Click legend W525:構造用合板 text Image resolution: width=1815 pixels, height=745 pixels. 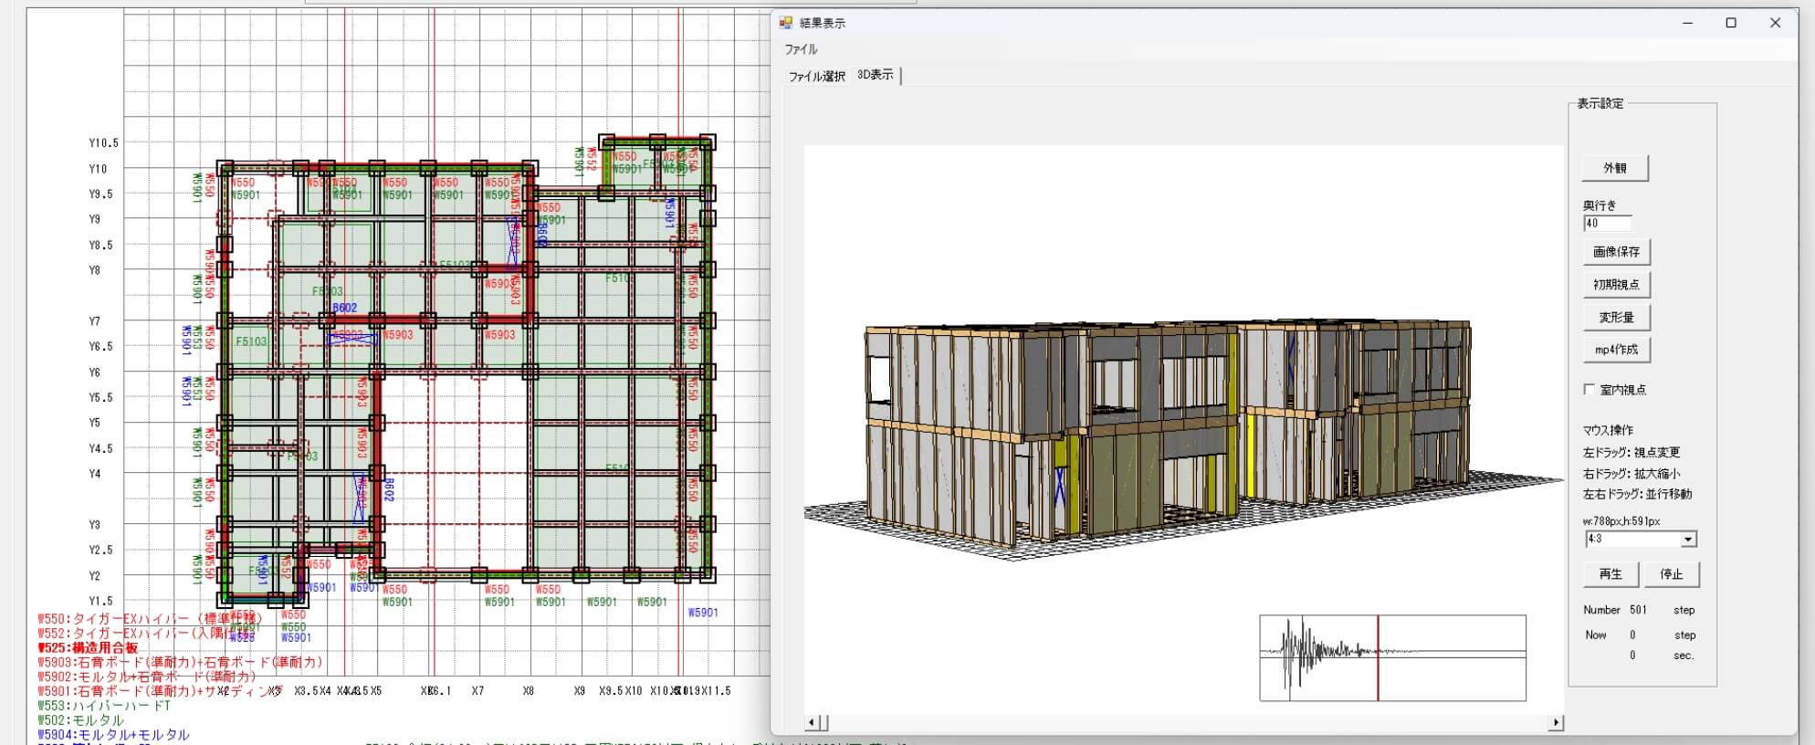(88, 647)
